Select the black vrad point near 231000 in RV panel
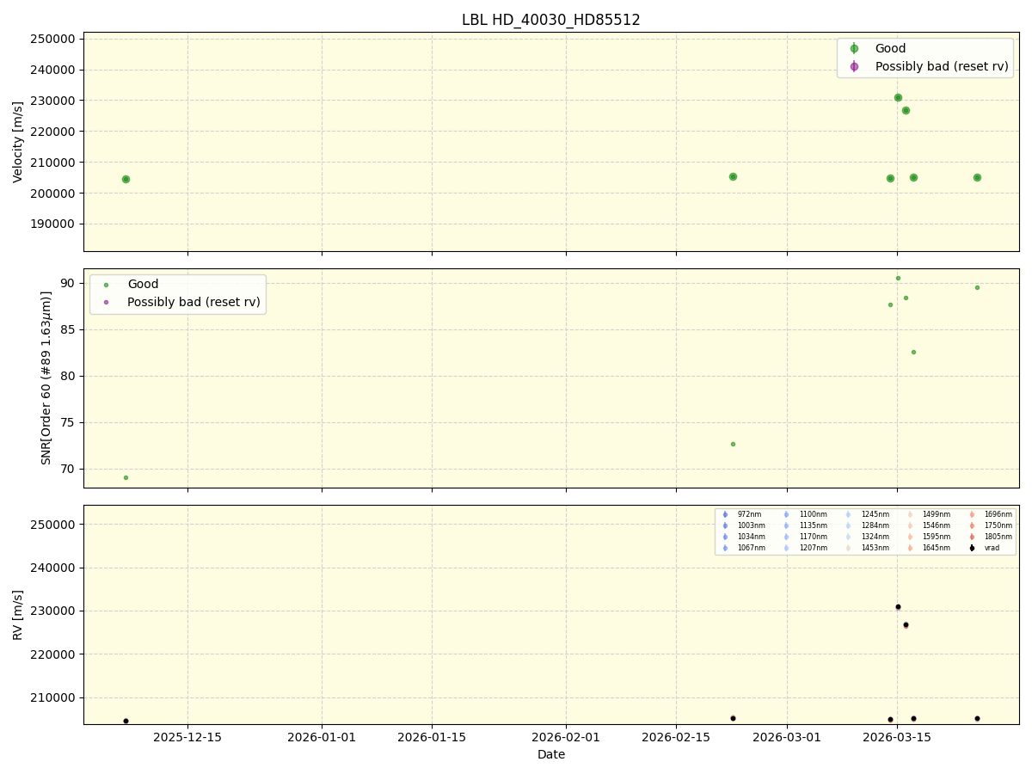 pyautogui.click(x=898, y=606)
